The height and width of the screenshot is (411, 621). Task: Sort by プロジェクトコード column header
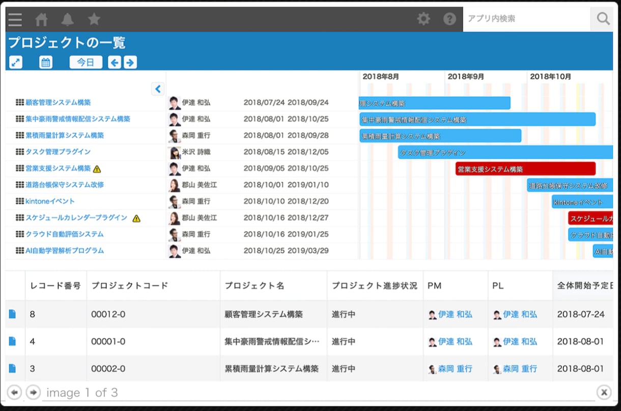pyautogui.click(x=153, y=285)
